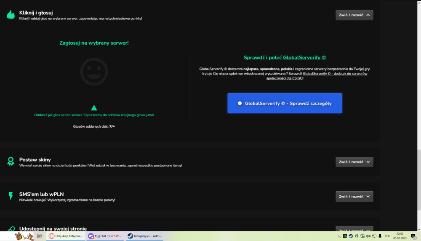Click the Kliknij i głosuj heading text
Image resolution: width=421 pixels, height=241 pixels.
click(36, 13)
